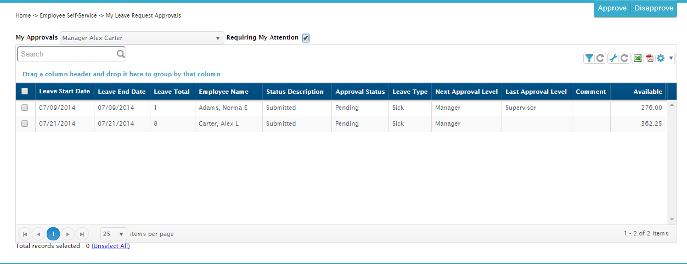Click the breadcrumb path text
The width and height of the screenshot is (687, 264).
pos(98,15)
